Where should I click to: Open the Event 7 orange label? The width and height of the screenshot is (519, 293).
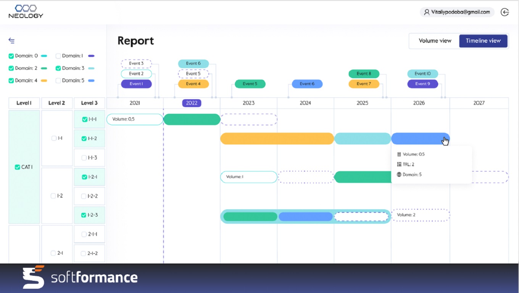[x=364, y=84]
